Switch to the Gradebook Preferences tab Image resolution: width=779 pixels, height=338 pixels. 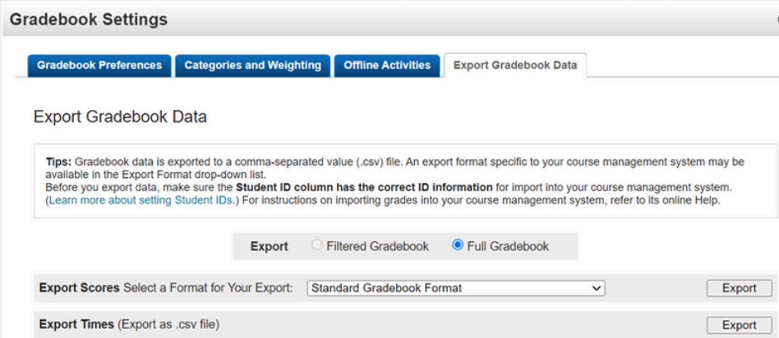click(99, 66)
